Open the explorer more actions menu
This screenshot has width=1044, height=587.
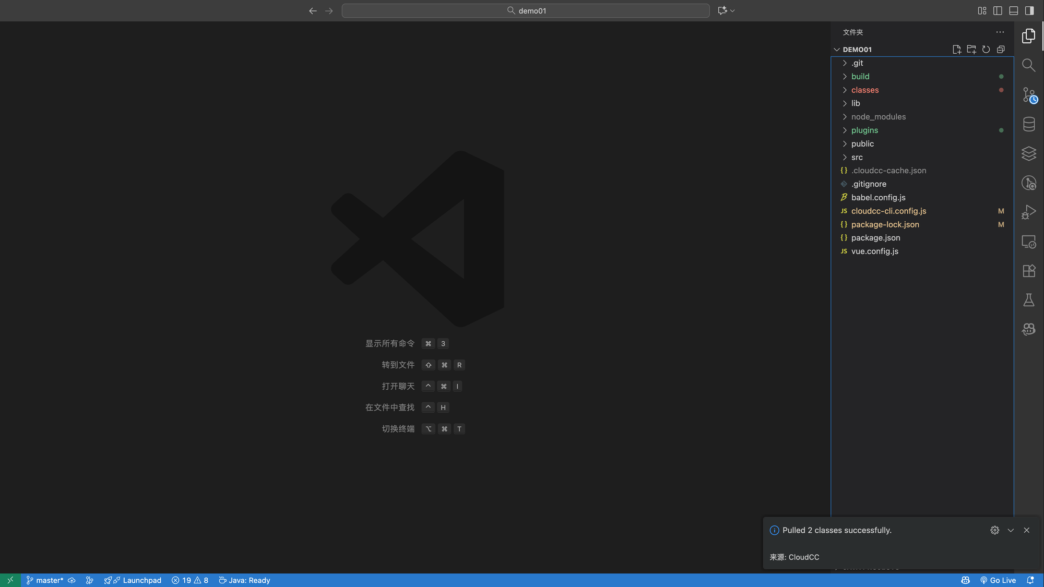[1000, 32]
